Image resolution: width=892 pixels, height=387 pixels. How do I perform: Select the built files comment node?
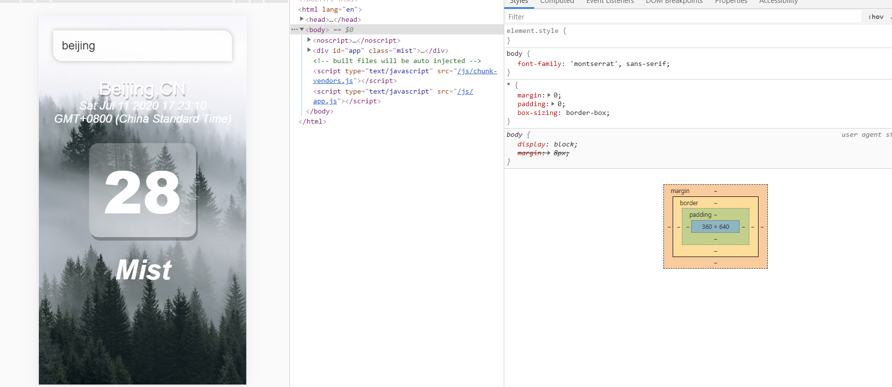(397, 61)
